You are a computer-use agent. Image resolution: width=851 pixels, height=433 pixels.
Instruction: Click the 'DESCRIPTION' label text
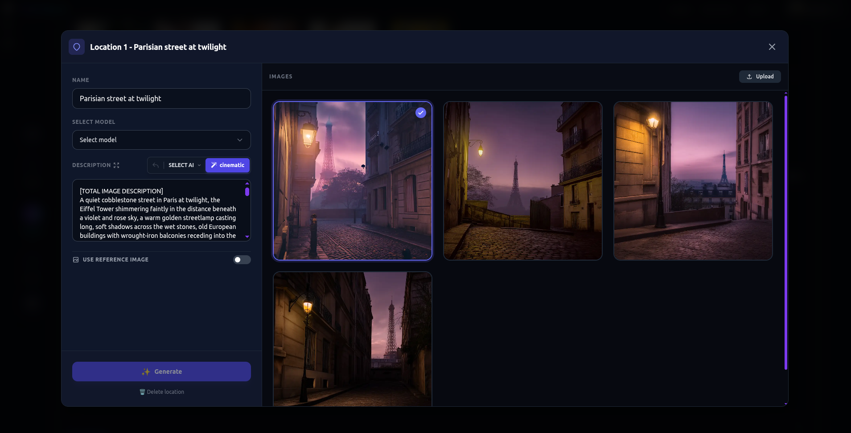click(x=91, y=165)
